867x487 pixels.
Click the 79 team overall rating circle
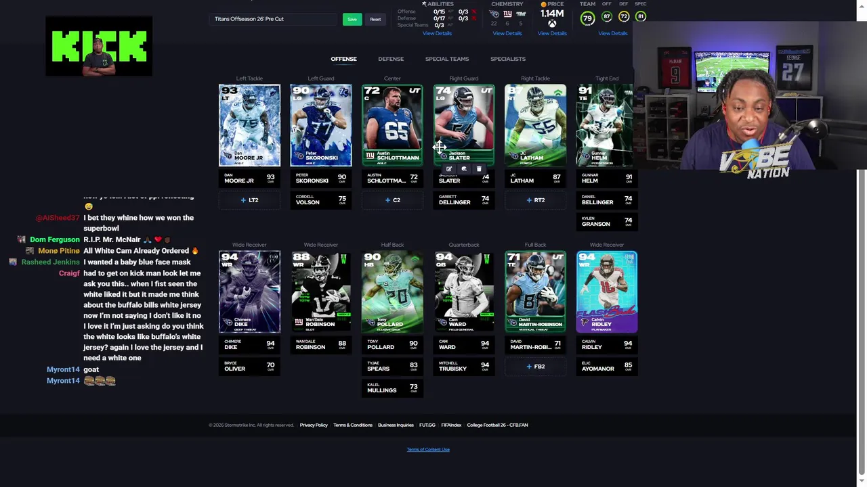(587, 18)
